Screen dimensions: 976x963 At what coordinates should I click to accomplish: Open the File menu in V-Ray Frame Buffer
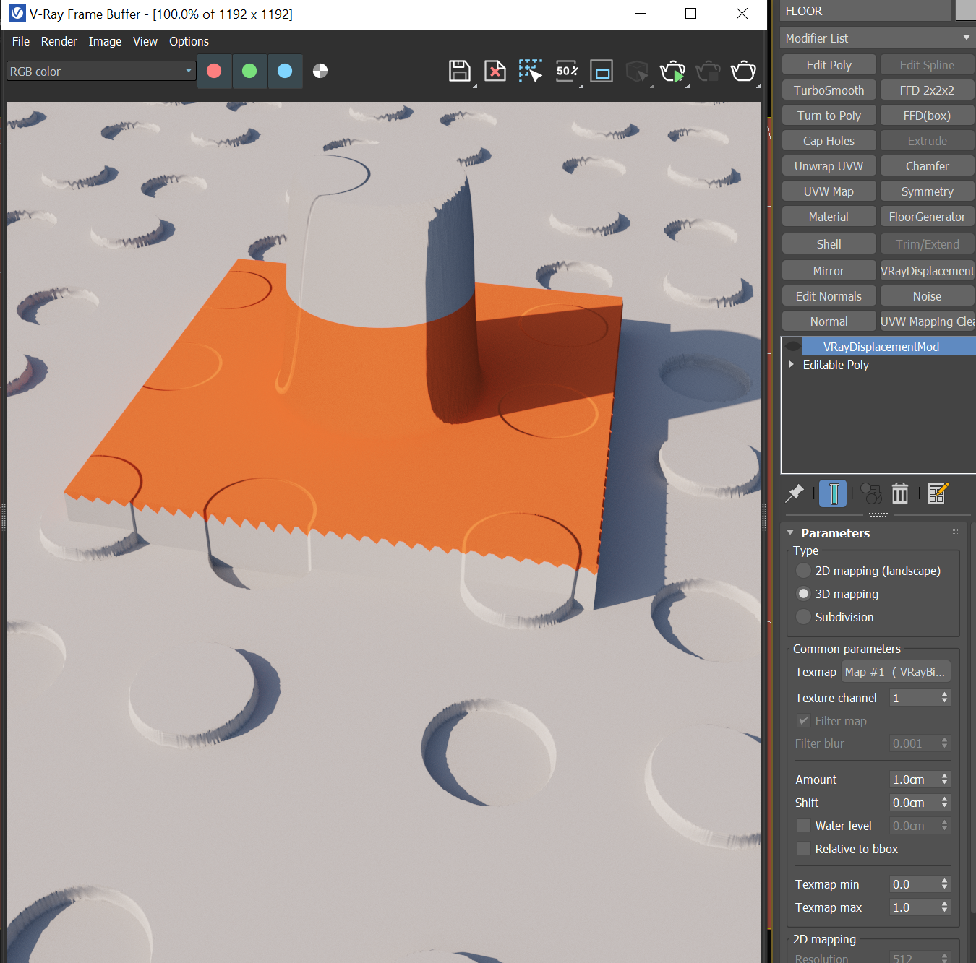[x=21, y=41]
